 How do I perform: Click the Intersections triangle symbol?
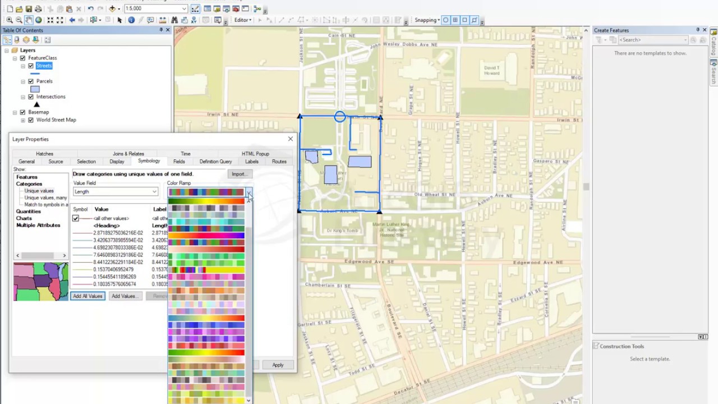pyautogui.click(x=36, y=104)
